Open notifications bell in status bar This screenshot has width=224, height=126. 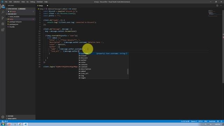pos(222,121)
